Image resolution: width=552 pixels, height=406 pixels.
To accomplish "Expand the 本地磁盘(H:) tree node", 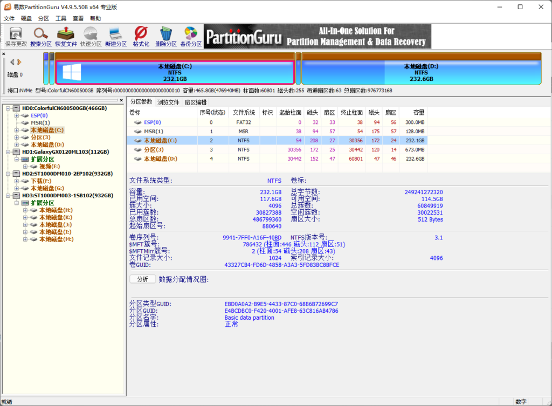I will point(25,210).
